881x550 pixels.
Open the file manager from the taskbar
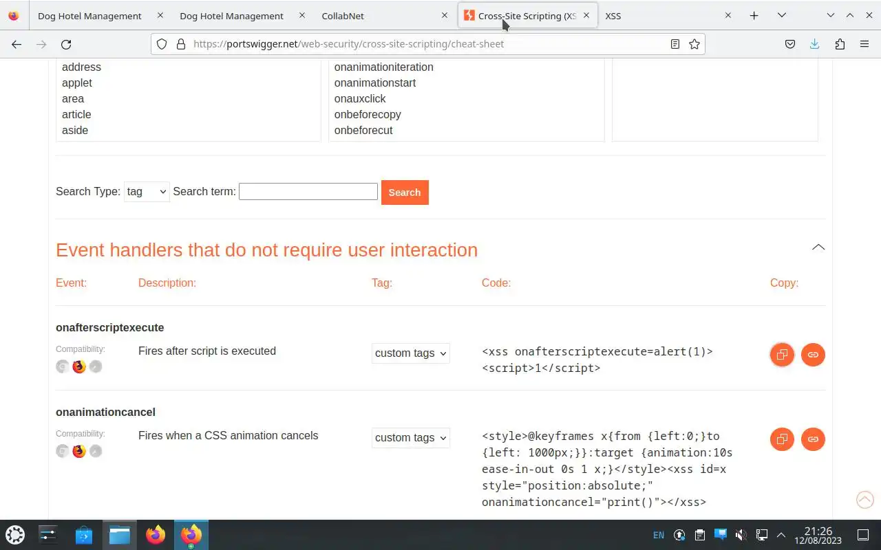pos(120,535)
